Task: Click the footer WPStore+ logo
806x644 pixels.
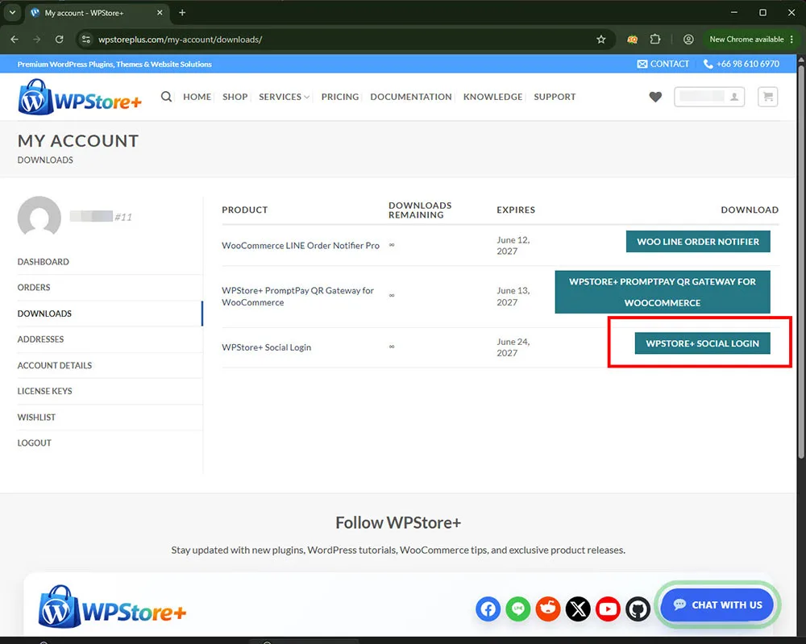Action: (112, 606)
